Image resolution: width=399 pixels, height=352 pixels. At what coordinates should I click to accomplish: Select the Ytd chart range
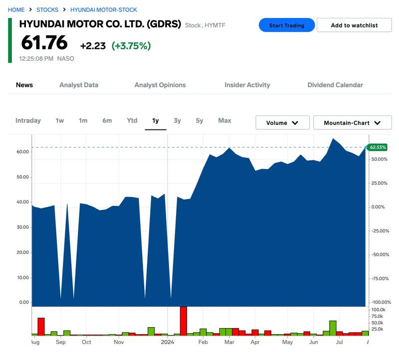[132, 120]
